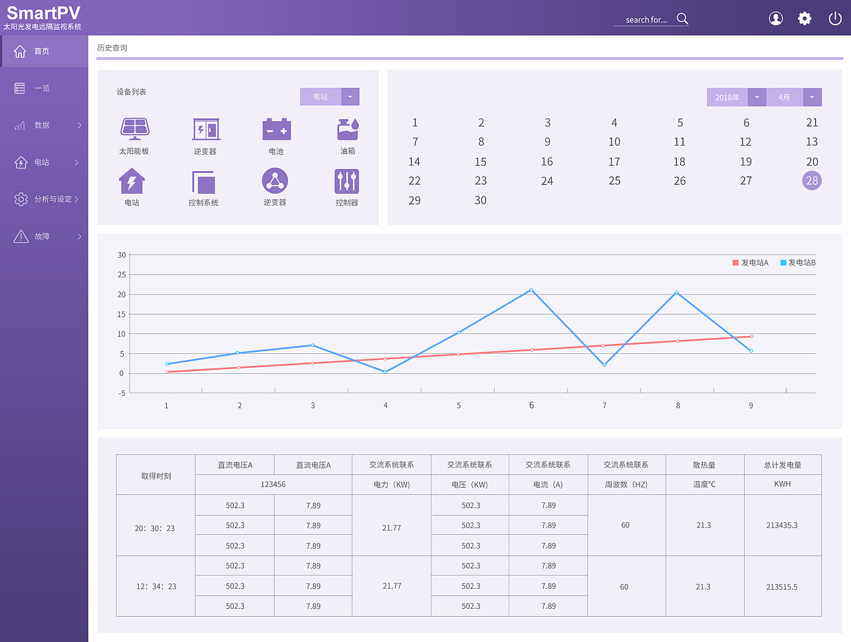
Task: Select the 电站 house-with-lightning device icon
Action: [x=132, y=180]
